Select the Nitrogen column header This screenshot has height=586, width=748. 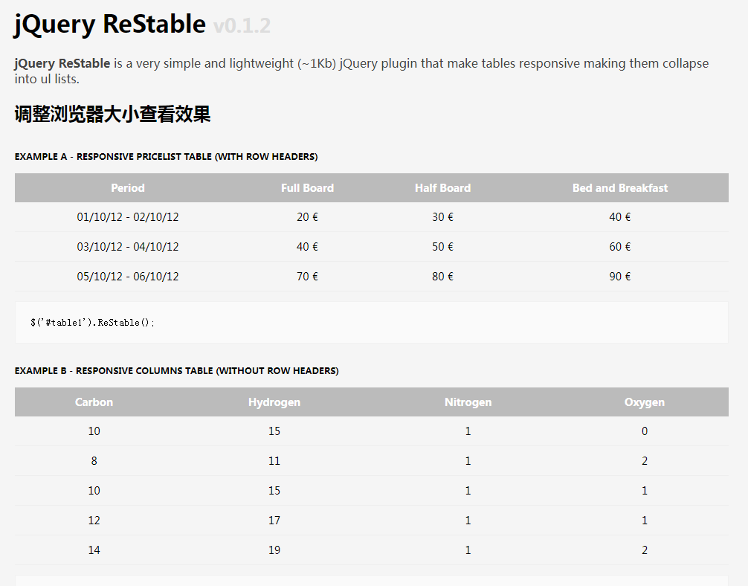click(x=468, y=402)
